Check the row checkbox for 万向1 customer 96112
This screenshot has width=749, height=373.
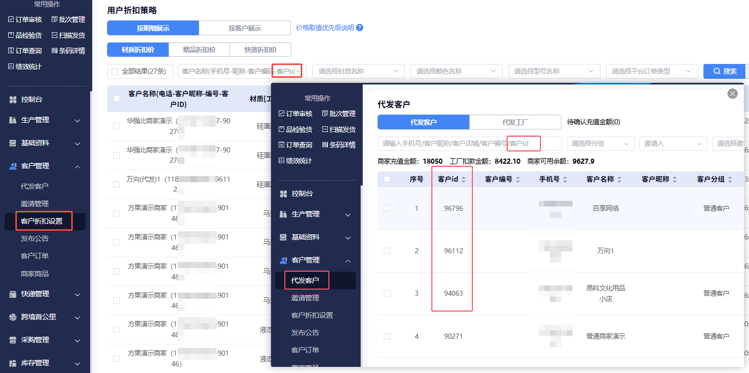coord(387,251)
